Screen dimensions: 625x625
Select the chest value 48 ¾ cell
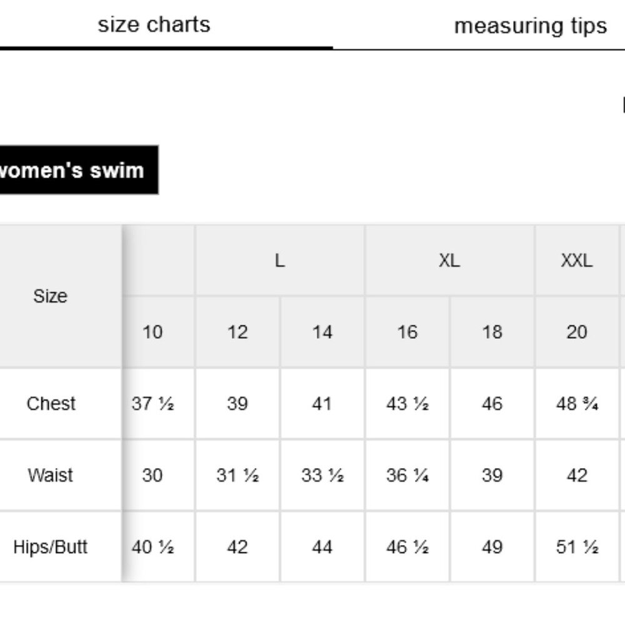pyautogui.click(x=577, y=403)
